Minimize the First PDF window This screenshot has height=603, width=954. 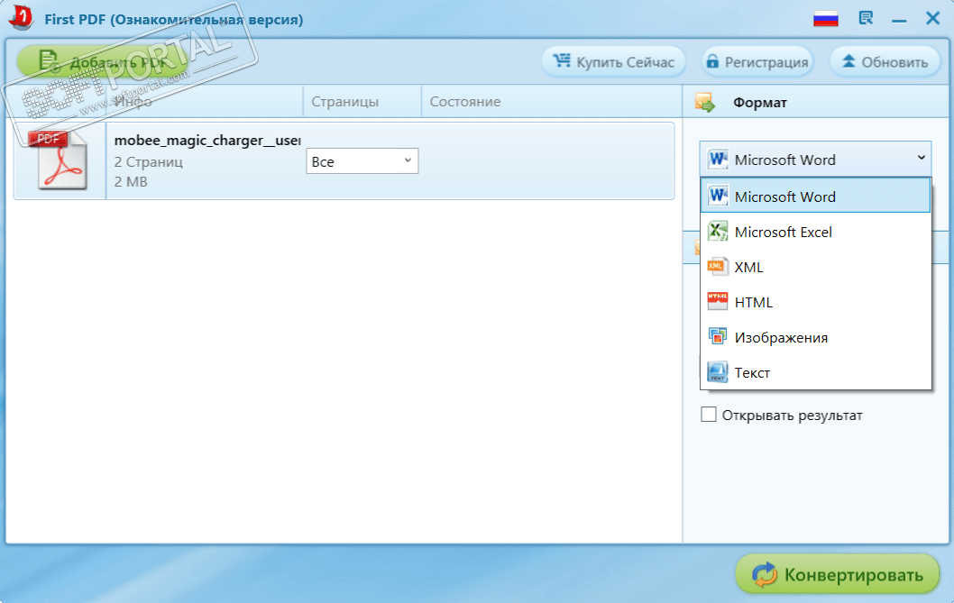click(x=899, y=20)
